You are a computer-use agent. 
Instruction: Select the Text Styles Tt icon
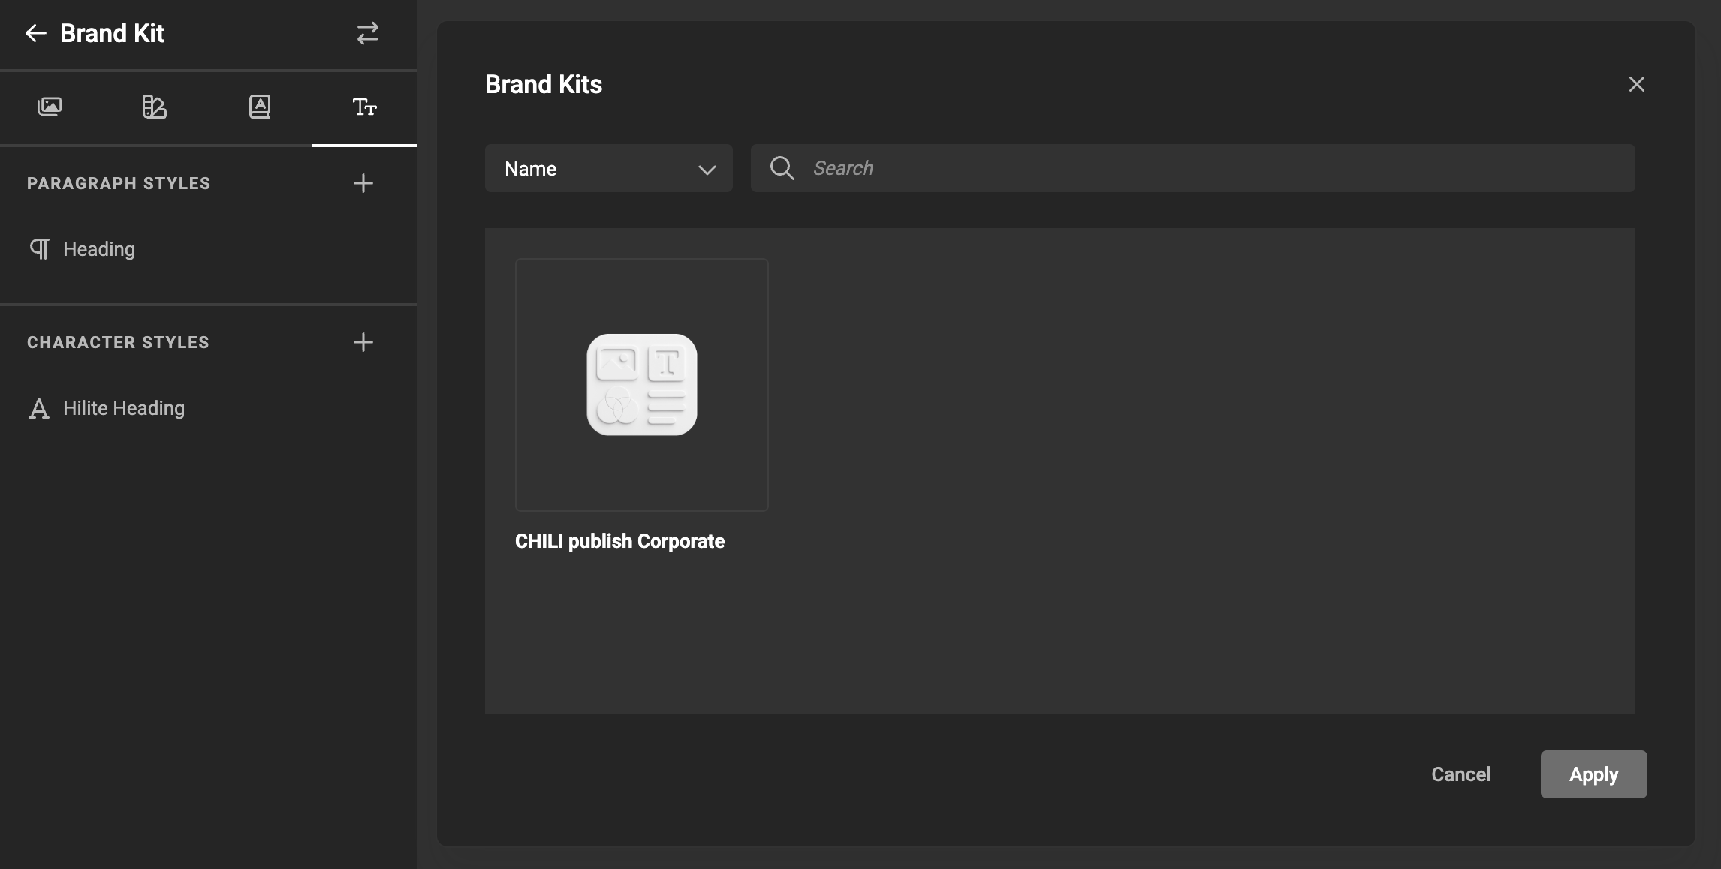(365, 107)
